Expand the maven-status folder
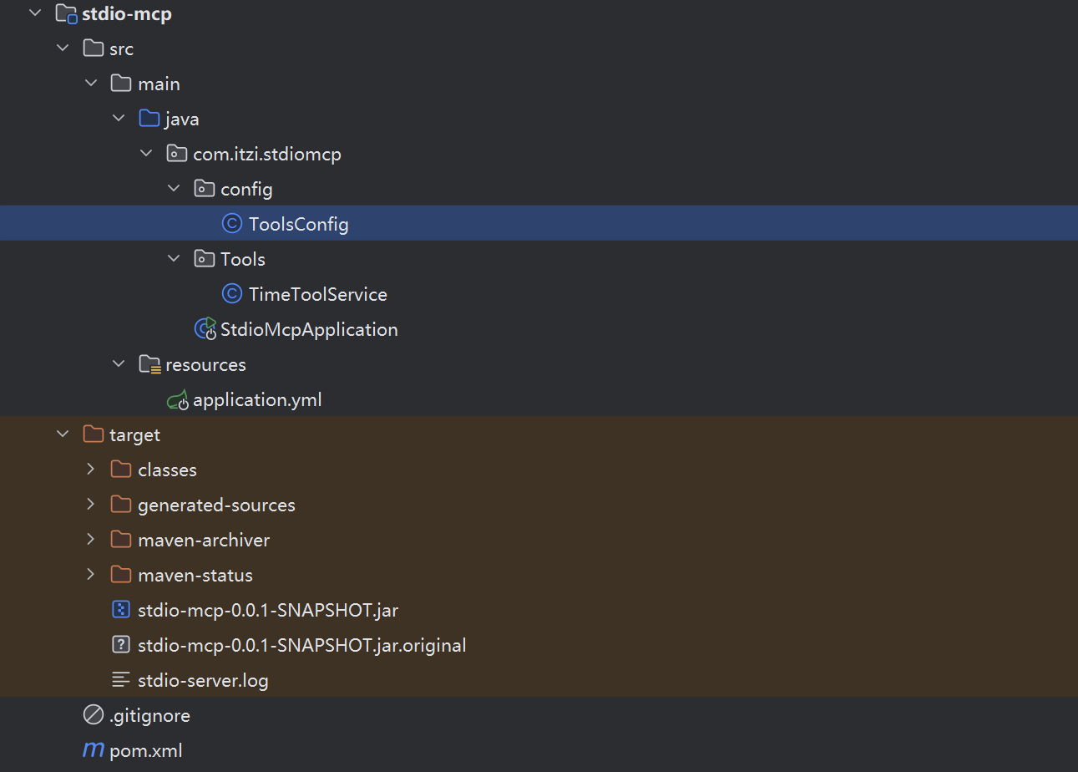This screenshot has height=772, width=1078. pos(90,575)
